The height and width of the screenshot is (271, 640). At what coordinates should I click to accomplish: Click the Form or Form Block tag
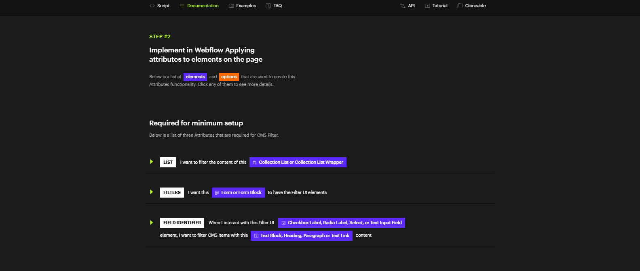point(238,192)
